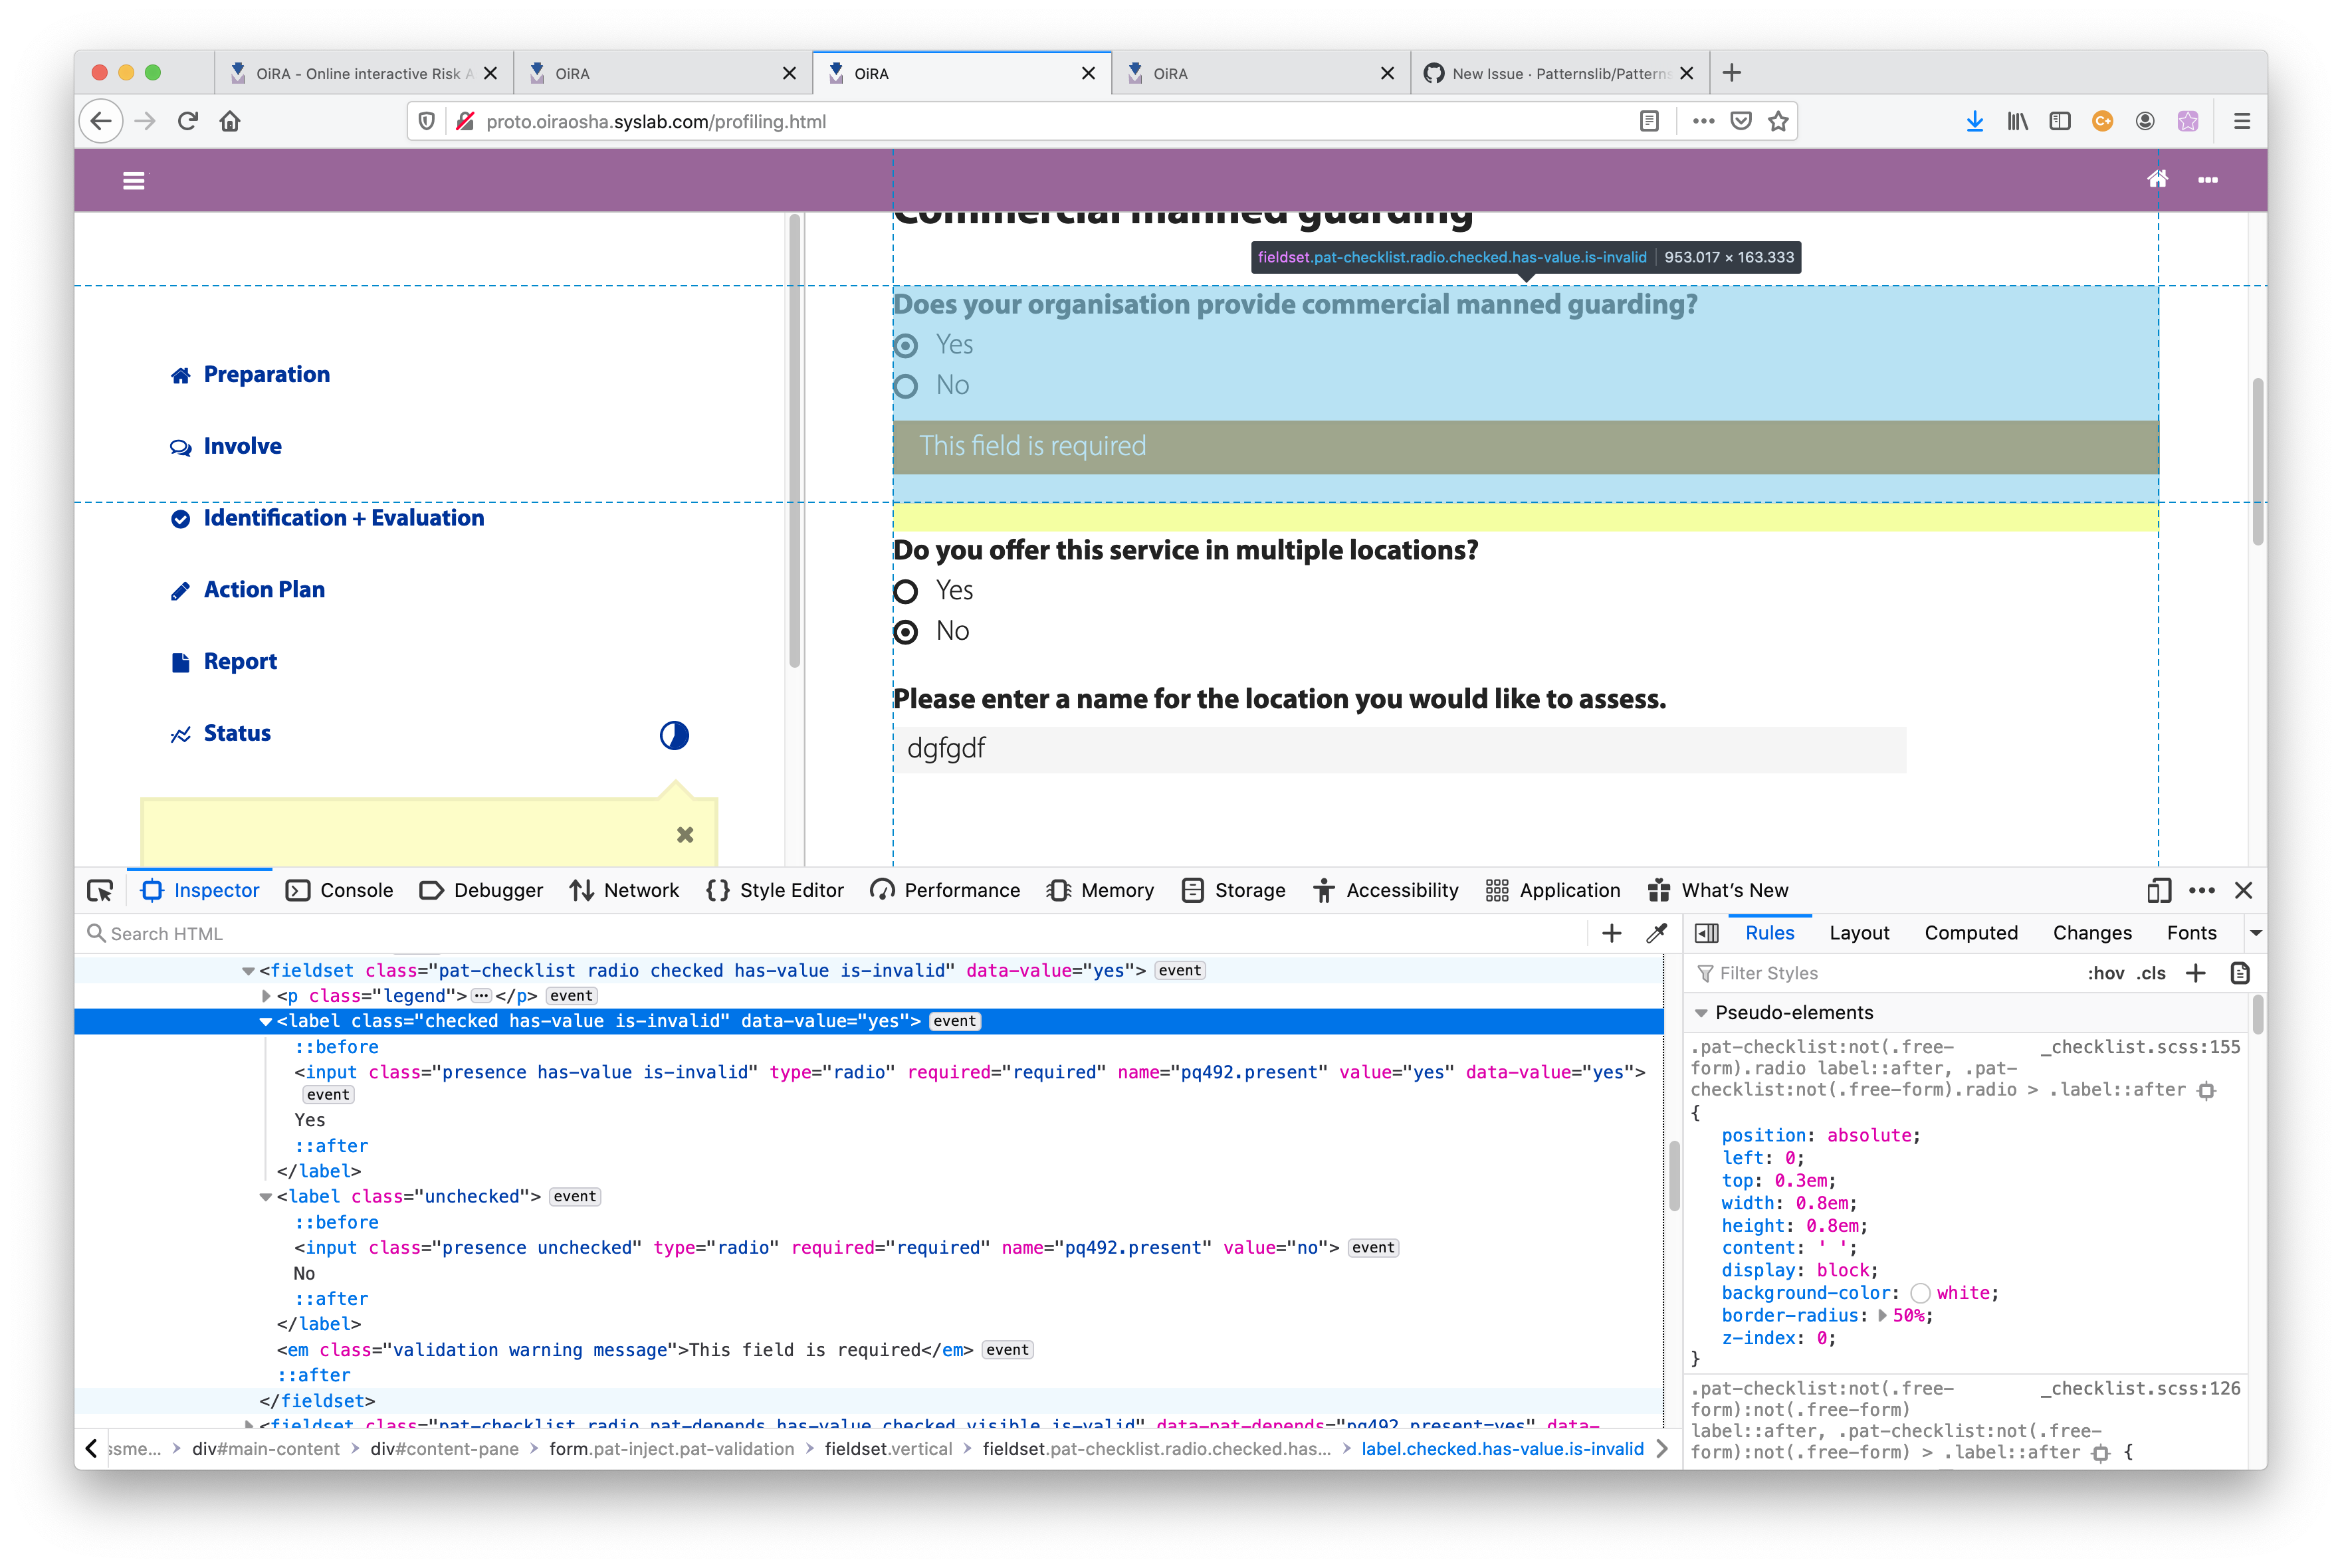The width and height of the screenshot is (2342, 1568).
Task: Select the element picker tool in DevTools
Action: pyautogui.click(x=100, y=890)
